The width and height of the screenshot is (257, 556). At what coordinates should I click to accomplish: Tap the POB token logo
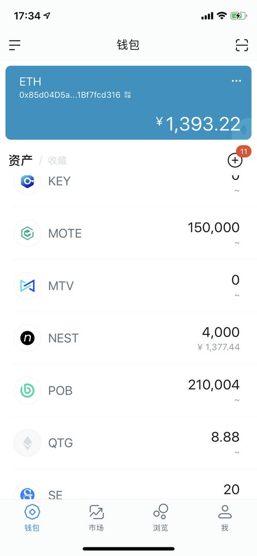pyautogui.click(x=27, y=391)
